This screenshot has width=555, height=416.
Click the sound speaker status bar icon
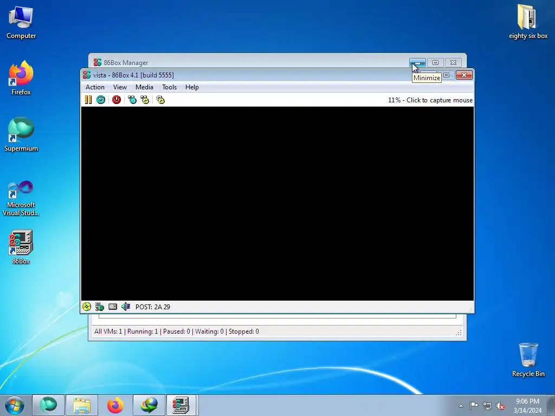point(126,307)
